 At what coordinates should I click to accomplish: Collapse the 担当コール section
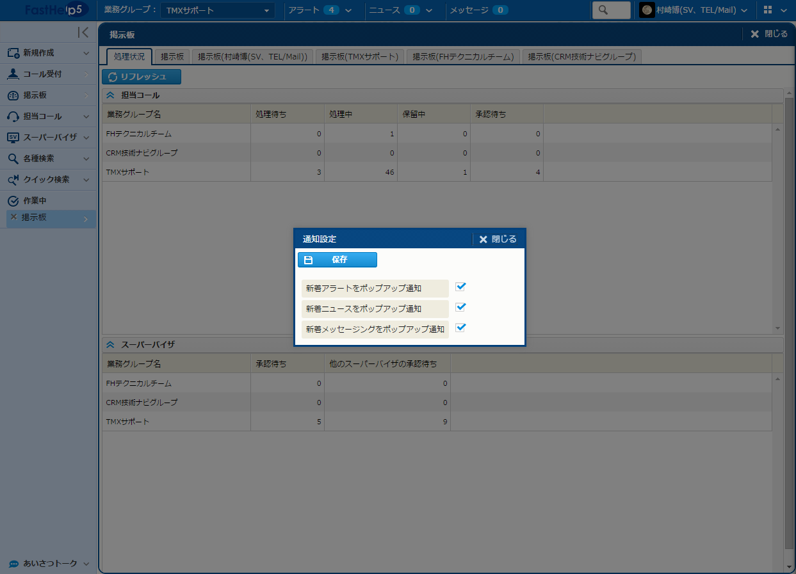(x=110, y=95)
